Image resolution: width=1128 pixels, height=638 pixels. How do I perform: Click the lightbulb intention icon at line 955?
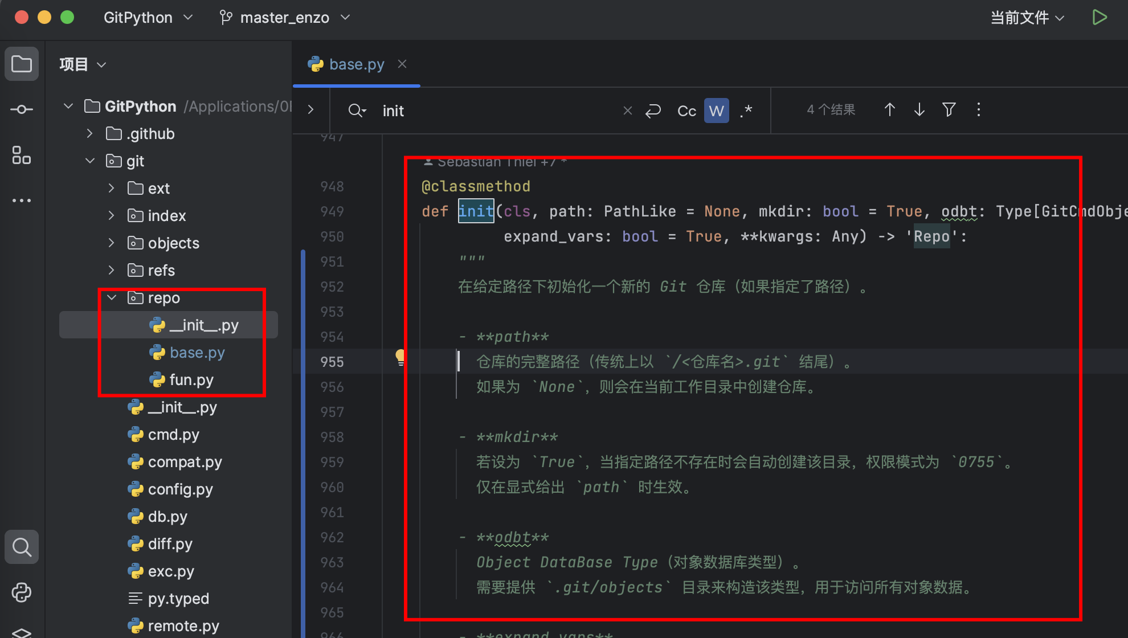pyautogui.click(x=400, y=358)
